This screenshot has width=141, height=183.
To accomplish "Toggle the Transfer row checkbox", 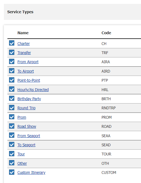I will point(12,52).
